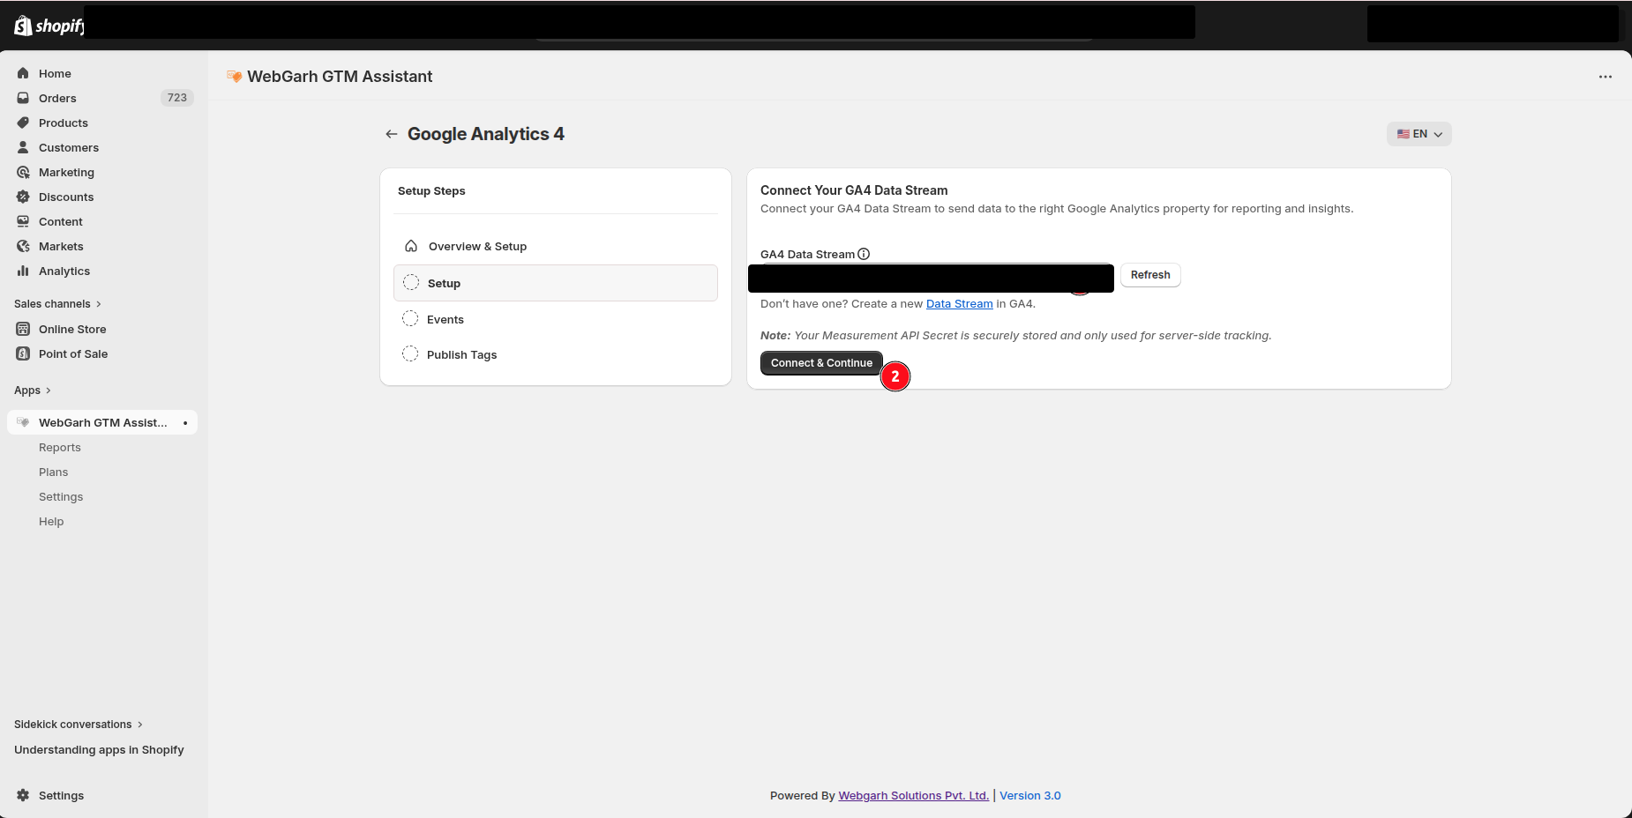
Task: Click the Settings gear icon
Action: [x=23, y=795]
